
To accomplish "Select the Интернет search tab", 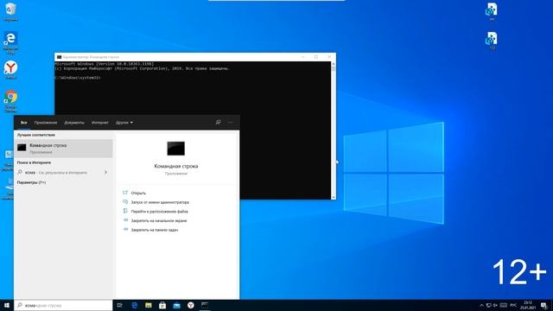I will pos(100,123).
